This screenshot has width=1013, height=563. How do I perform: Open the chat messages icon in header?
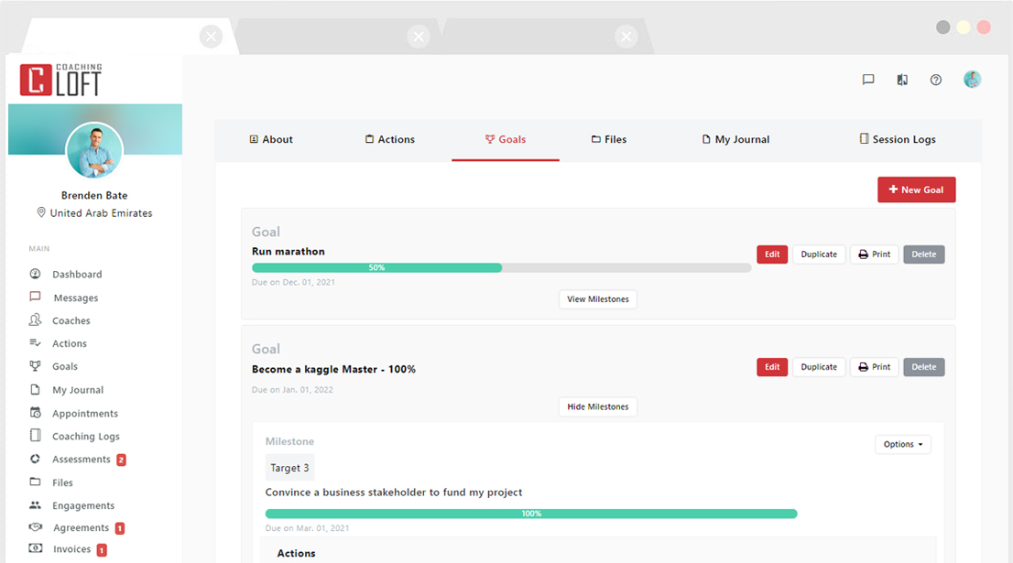868,80
